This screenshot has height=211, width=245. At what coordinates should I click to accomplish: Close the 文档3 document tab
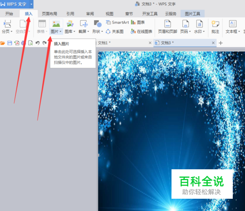tap(213, 43)
